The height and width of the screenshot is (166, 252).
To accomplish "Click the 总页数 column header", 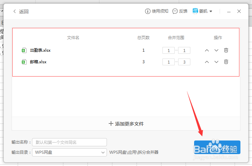I will point(143,38).
